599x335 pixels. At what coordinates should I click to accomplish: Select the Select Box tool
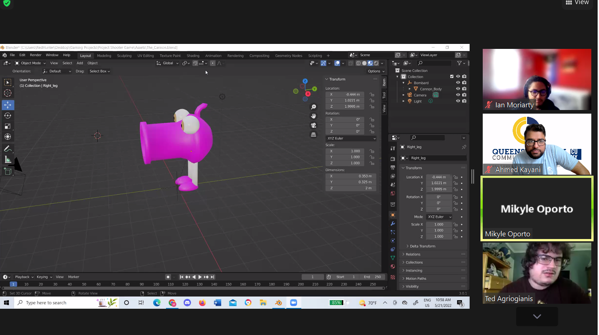[x=8, y=82]
